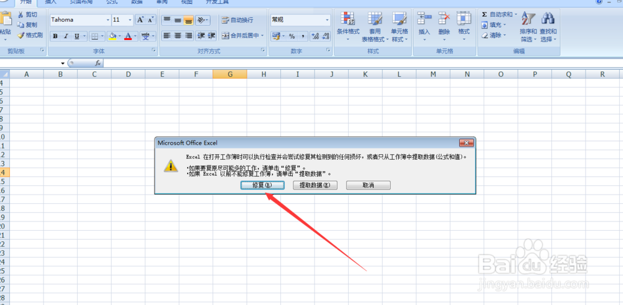Open the Clipboard (剪贴板) dialog launcher
The height and width of the screenshot is (305, 623).
[x=42, y=51]
